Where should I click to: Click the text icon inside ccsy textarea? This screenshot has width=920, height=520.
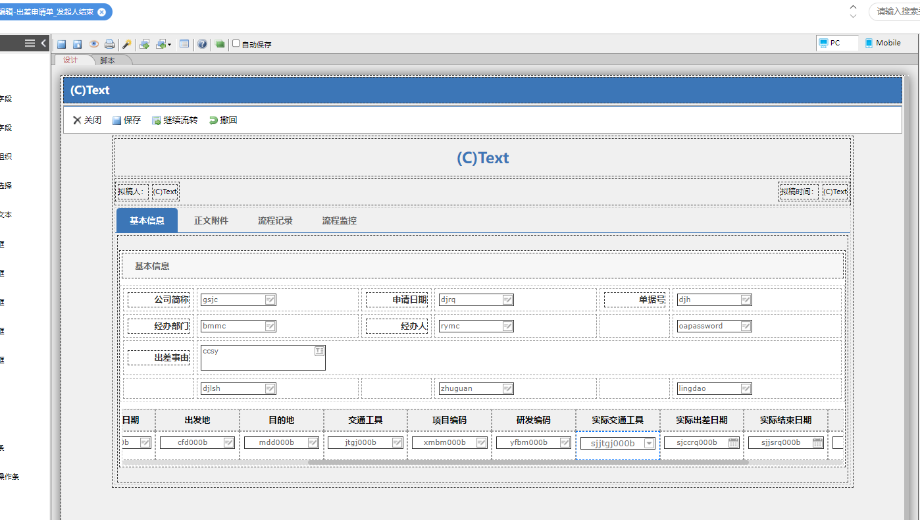319,351
